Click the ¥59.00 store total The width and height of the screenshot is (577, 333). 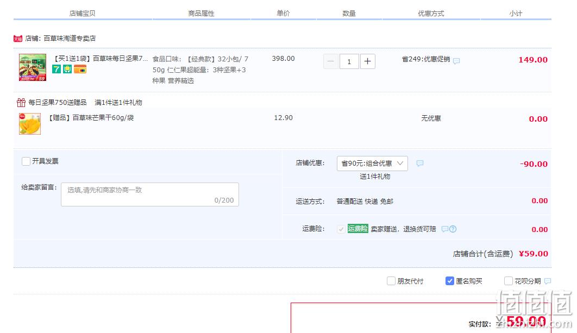(533, 254)
